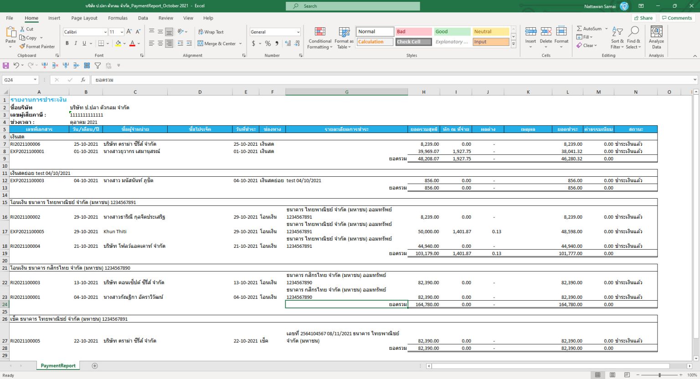Toggle bold formatting

(x=67, y=43)
